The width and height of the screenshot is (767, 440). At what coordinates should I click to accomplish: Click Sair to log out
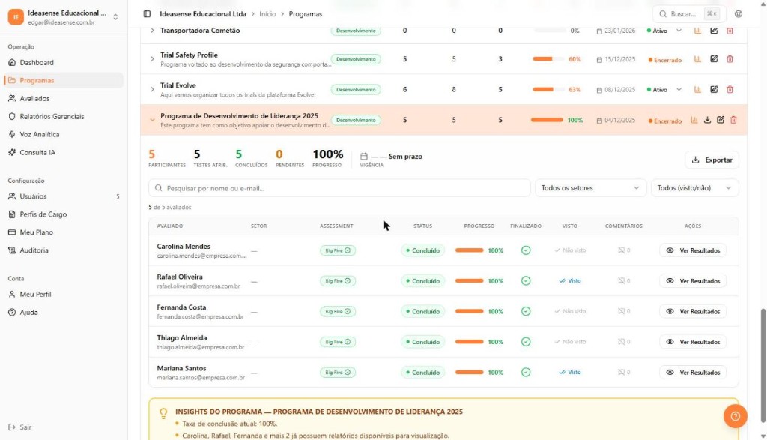click(20, 427)
